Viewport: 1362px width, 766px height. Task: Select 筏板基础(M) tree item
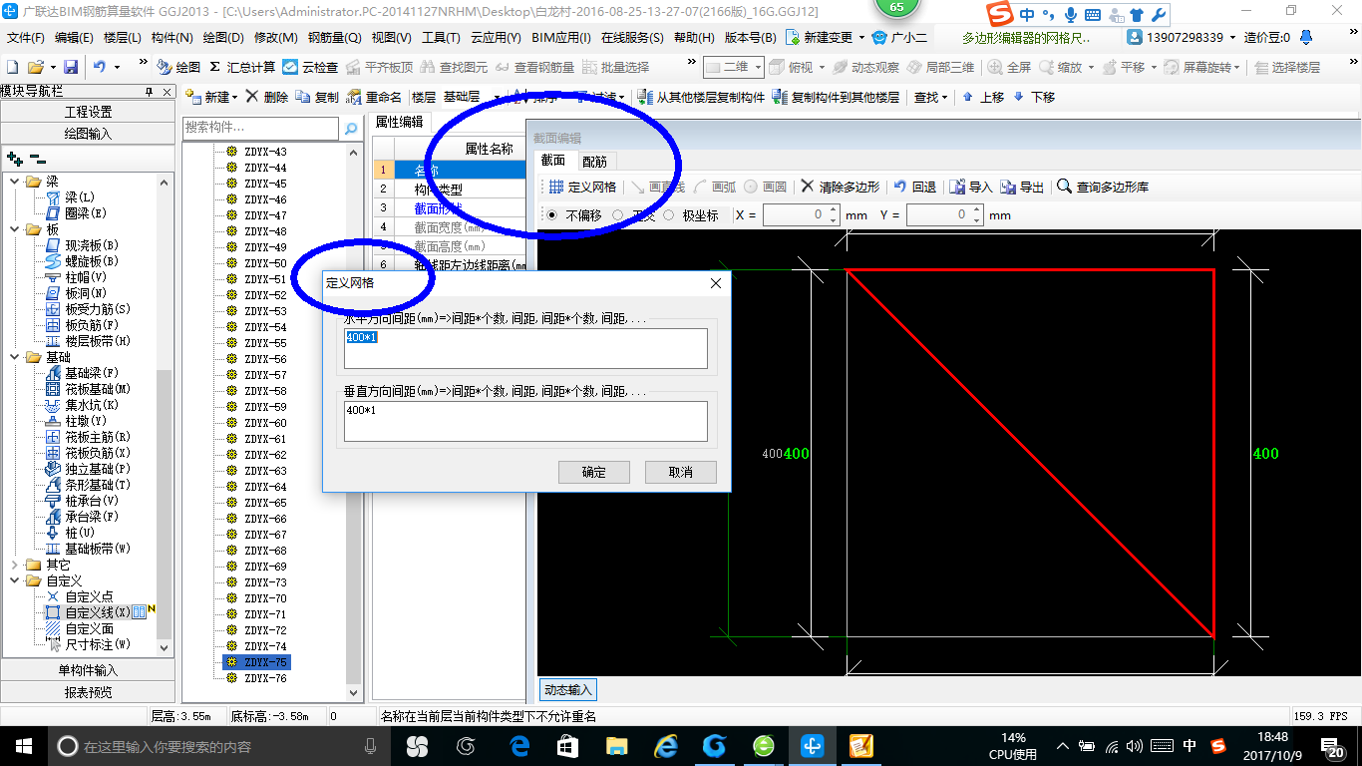click(x=98, y=389)
